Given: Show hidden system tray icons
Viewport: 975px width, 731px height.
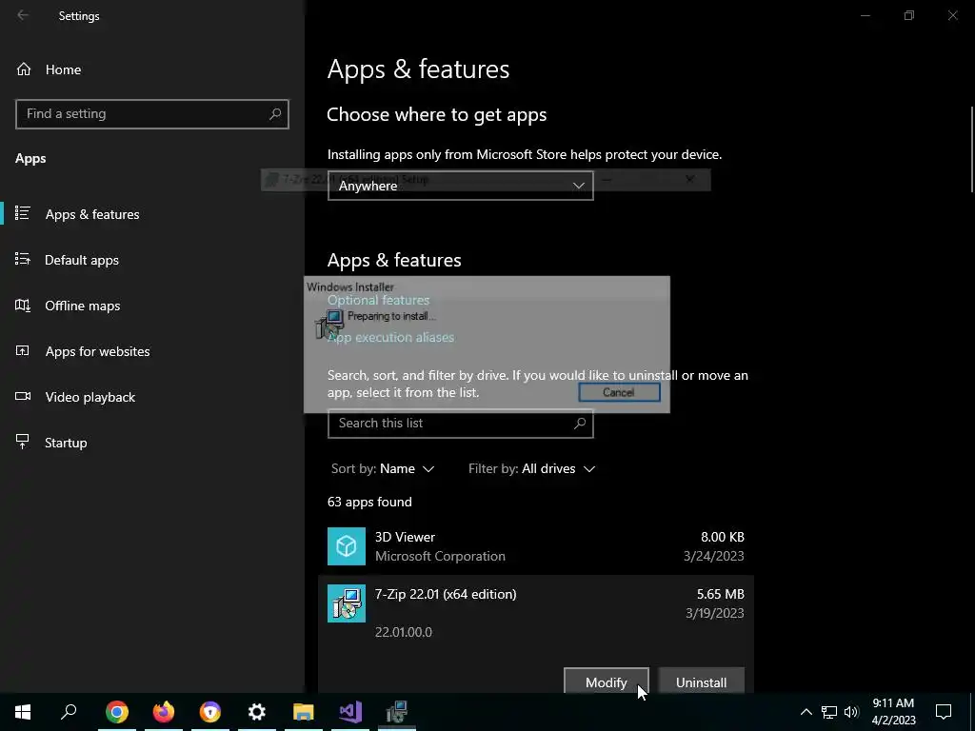Looking at the screenshot, I should (x=806, y=712).
